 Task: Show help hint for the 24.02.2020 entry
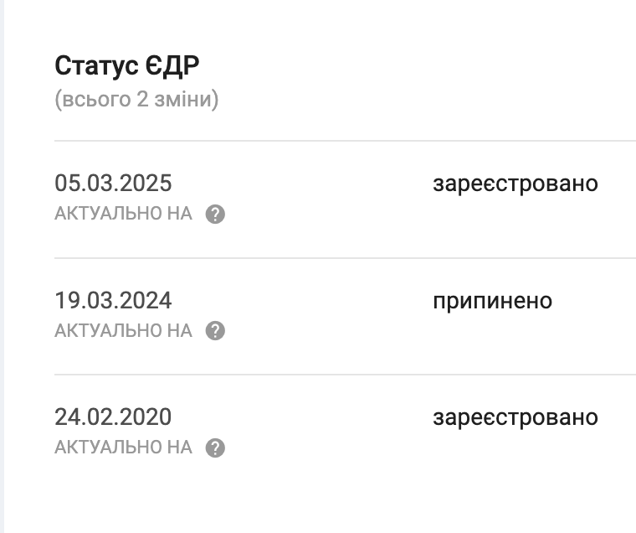point(215,448)
